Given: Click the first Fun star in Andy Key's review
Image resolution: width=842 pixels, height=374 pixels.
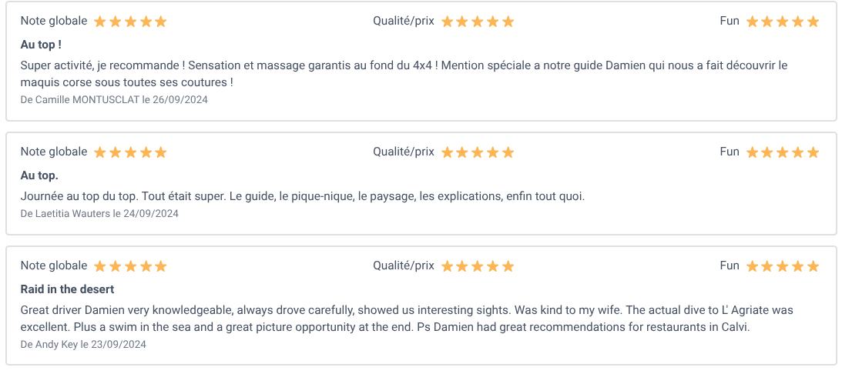Looking at the screenshot, I should click(x=753, y=267).
